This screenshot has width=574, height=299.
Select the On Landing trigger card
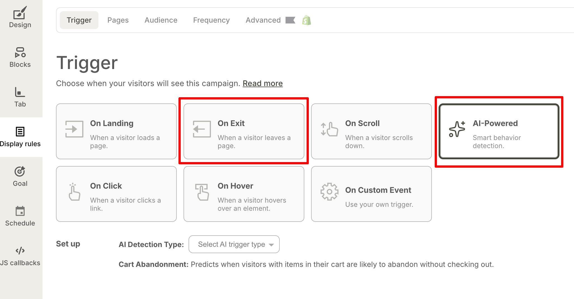(116, 131)
